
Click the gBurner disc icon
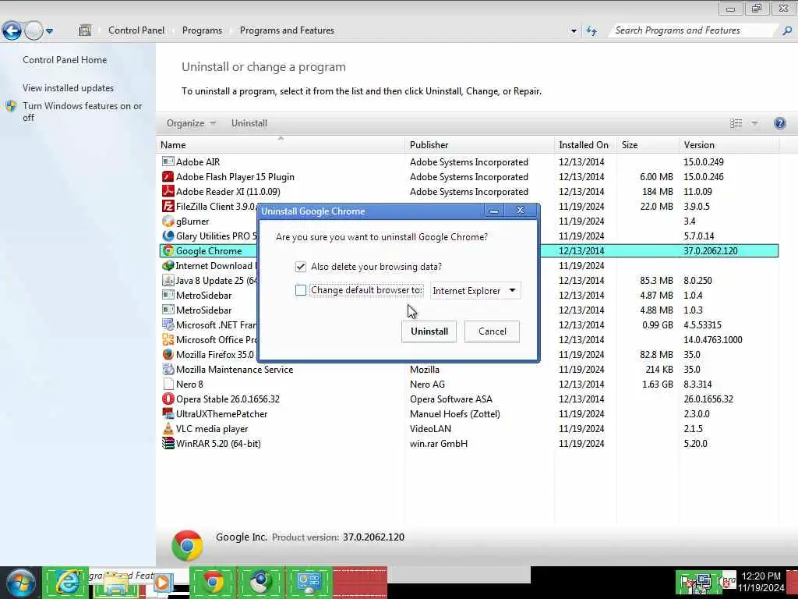(168, 221)
